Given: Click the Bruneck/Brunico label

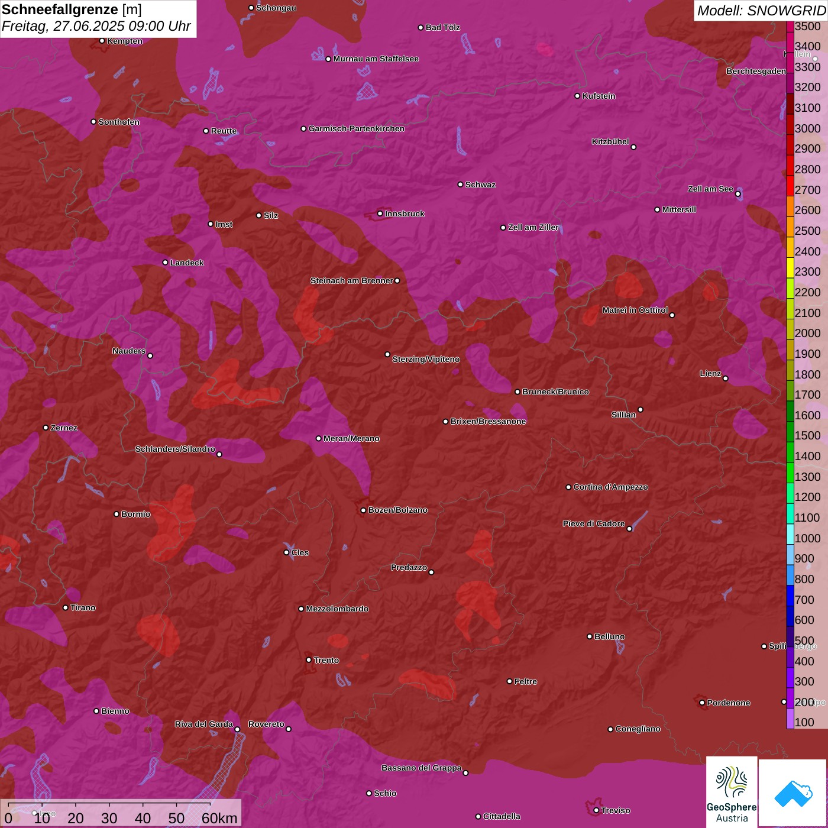Looking at the screenshot, I should (555, 392).
